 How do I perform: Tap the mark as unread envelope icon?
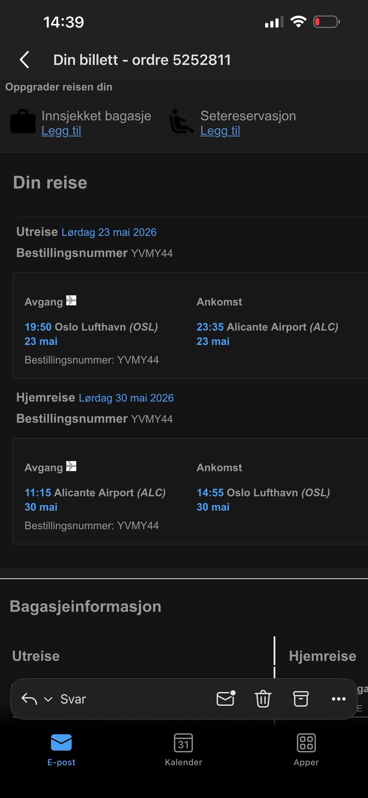[x=226, y=698]
